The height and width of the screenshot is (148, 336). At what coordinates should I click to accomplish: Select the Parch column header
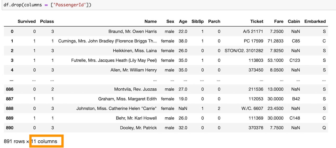click(214, 21)
